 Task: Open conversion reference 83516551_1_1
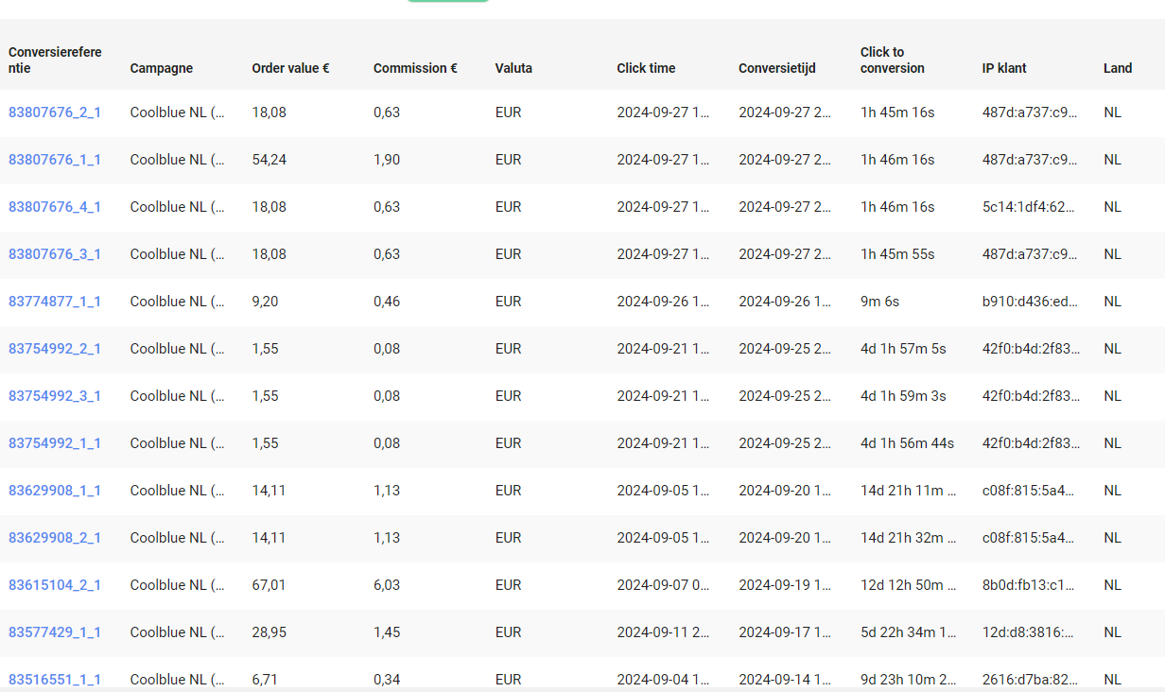pyautogui.click(x=55, y=680)
